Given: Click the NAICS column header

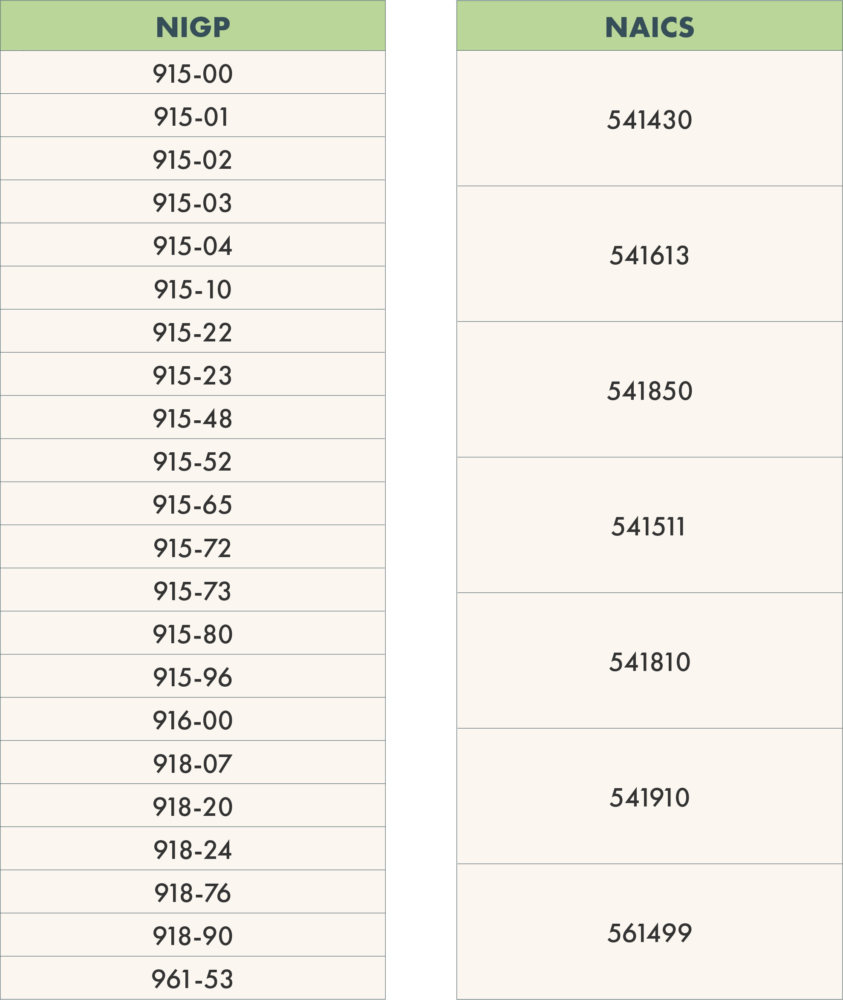Looking at the screenshot, I should coord(649,27).
